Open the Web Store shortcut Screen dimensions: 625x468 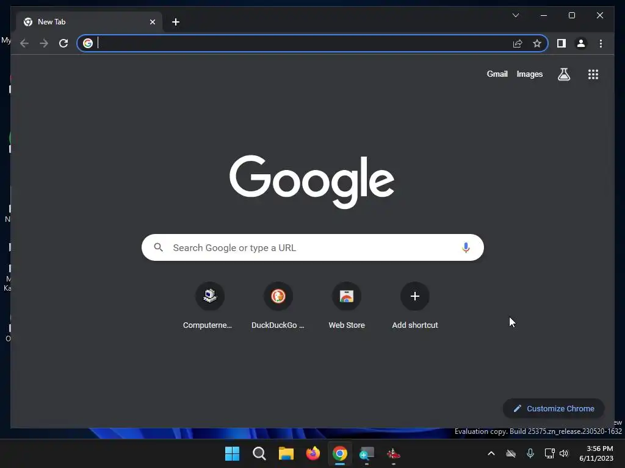click(x=347, y=305)
